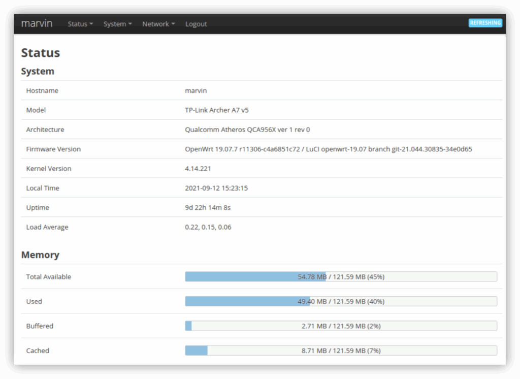Click the Qualcomm Atheros architecture value
520x379 pixels.
pyautogui.click(x=247, y=130)
